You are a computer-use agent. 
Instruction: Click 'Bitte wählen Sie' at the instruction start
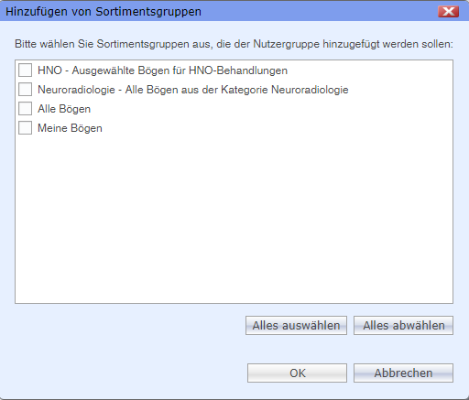coord(54,44)
